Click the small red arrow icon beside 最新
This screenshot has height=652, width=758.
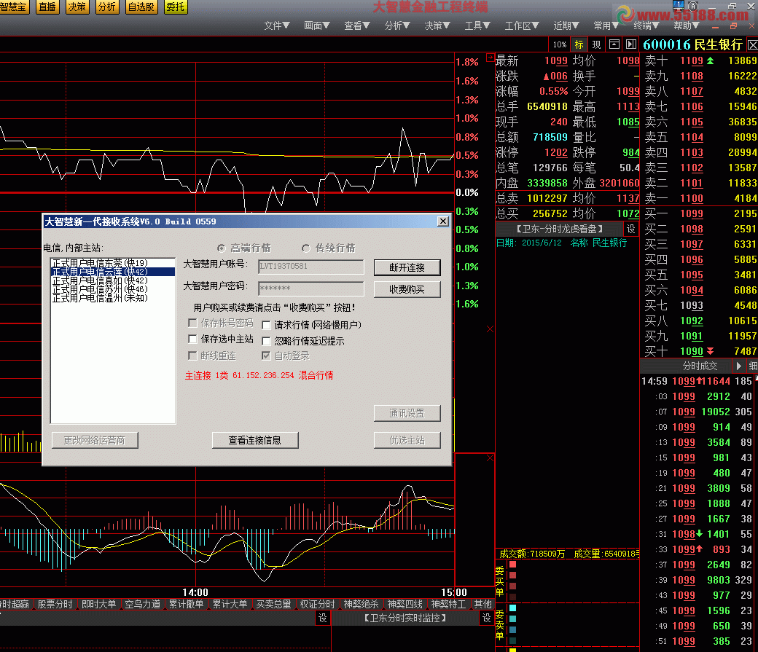(490, 57)
